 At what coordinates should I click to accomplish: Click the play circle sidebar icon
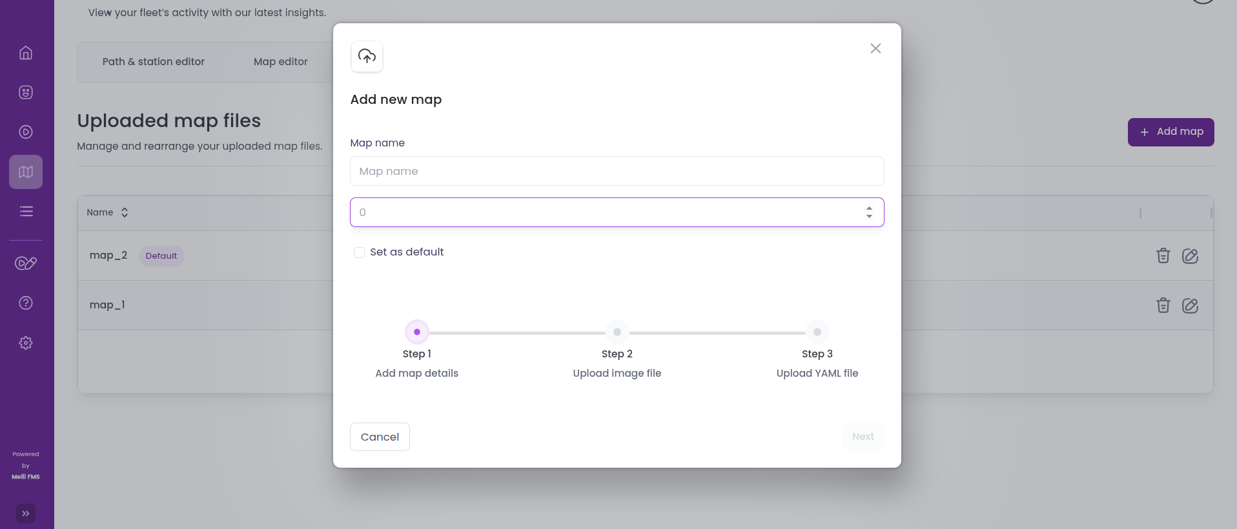click(26, 132)
